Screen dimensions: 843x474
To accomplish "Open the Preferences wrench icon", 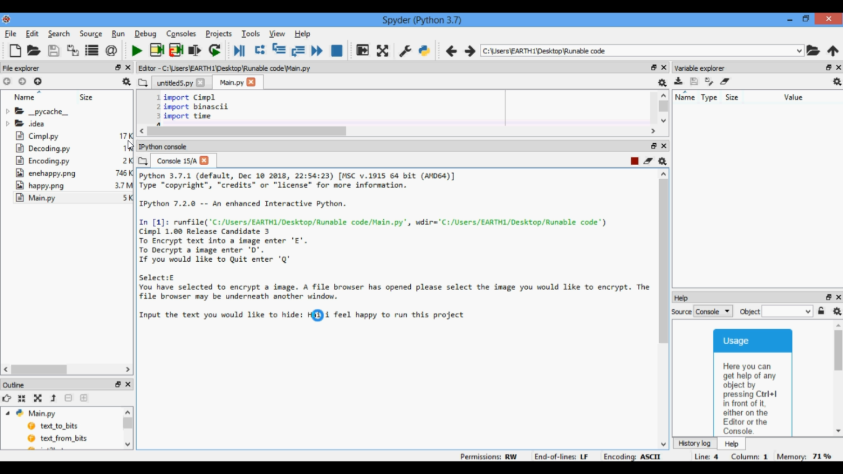I will click(405, 51).
